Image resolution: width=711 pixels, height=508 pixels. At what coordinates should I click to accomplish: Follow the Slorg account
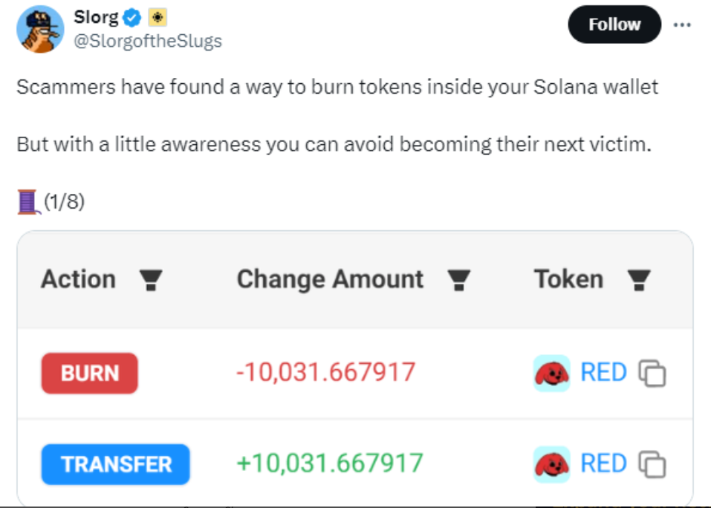[x=614, y=24]
